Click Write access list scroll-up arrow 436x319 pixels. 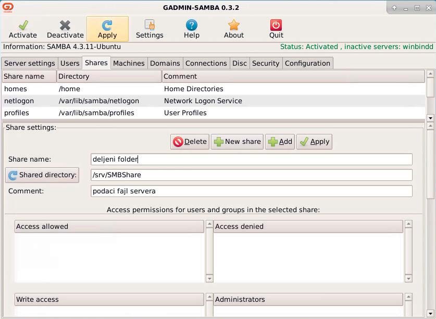209,297
